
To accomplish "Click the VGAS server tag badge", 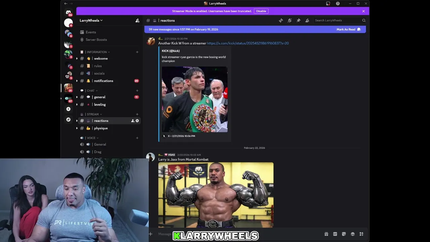I will (170, 155).
